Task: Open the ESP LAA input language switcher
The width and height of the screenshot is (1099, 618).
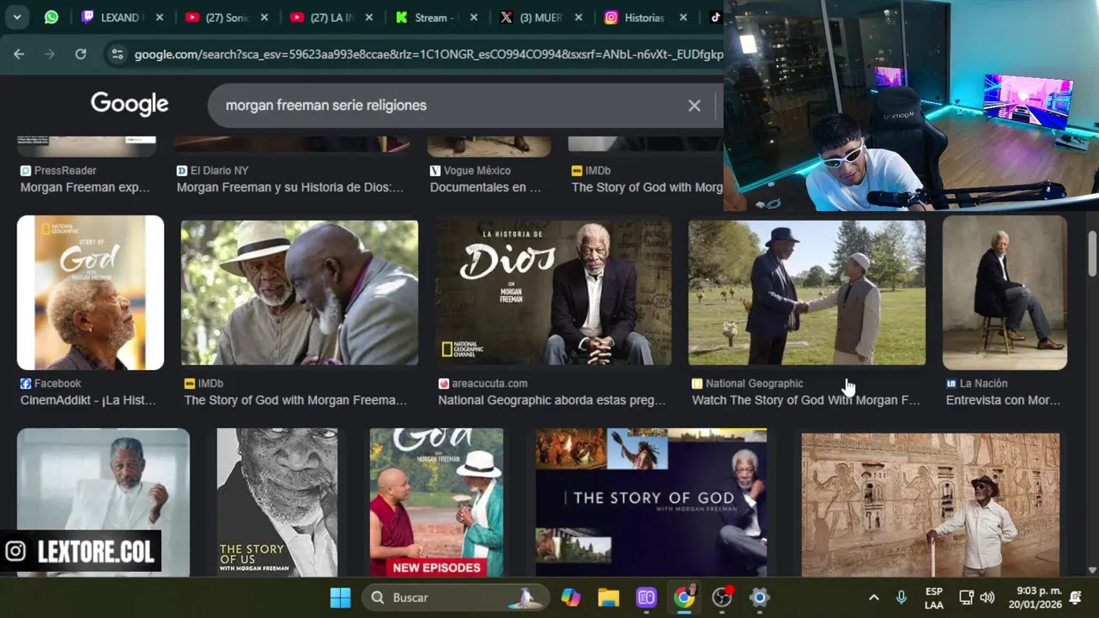Action: coord(933,597)
